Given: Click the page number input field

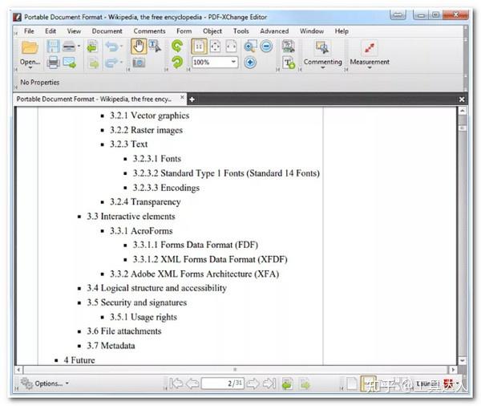Looking at the screenshot, I should (222, 384).
